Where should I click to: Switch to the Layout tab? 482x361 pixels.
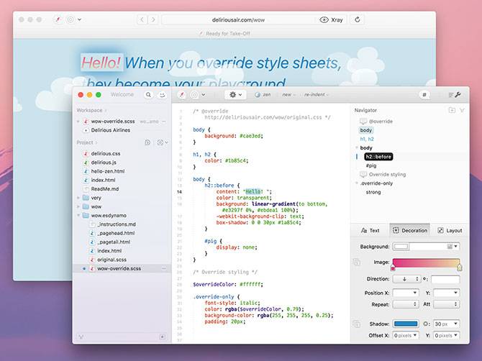click(x=450, y=230)
